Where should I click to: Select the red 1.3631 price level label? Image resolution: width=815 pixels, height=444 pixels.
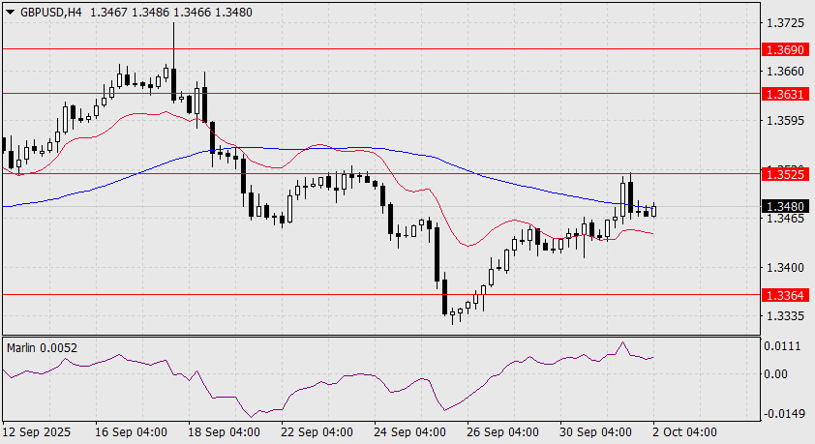pyautogui.click(x=784, y=94)
